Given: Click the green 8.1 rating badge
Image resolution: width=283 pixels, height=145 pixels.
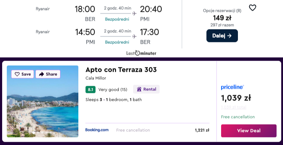Looking at the screenshot, I should coord(91,89).
